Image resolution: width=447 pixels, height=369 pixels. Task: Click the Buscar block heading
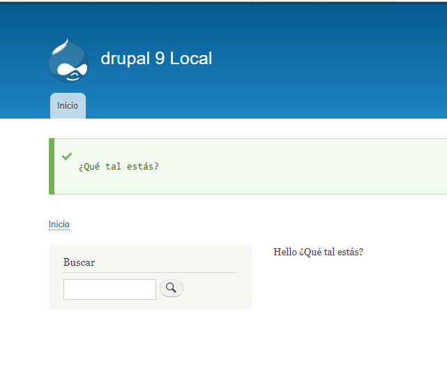point(79,262)
